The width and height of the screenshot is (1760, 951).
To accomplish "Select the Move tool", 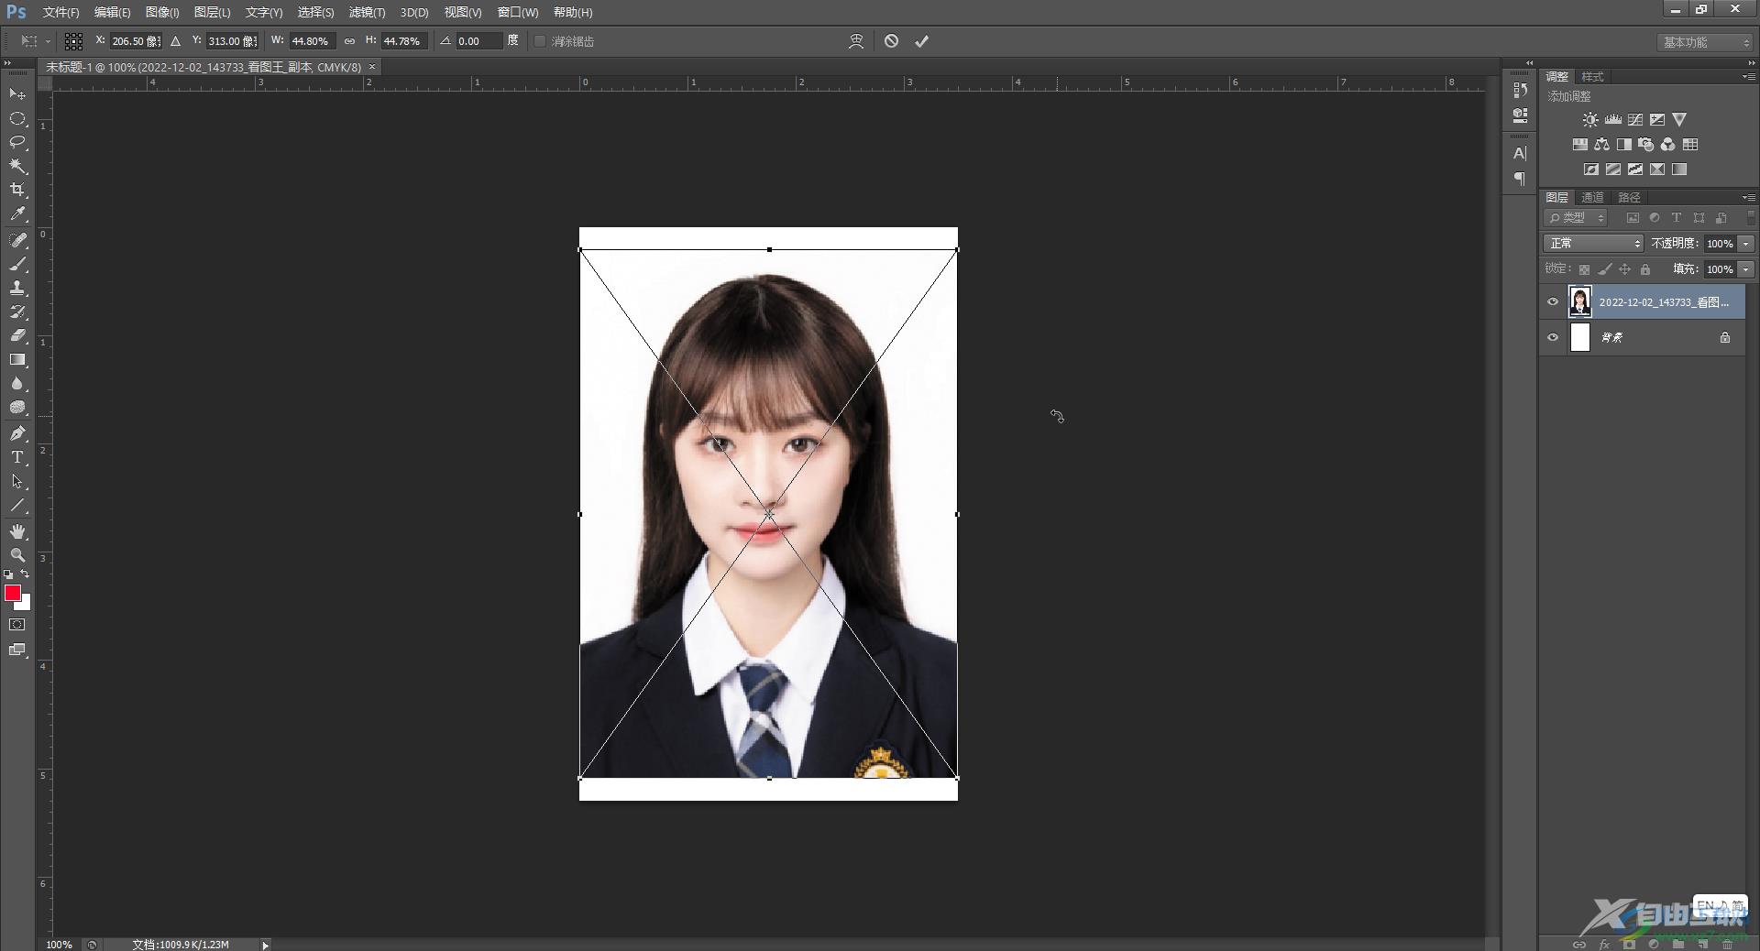I will tap(17, 93).
